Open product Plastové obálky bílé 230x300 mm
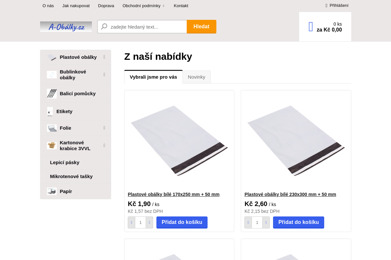This screenshot has height=260, width=391. [290, 194]
